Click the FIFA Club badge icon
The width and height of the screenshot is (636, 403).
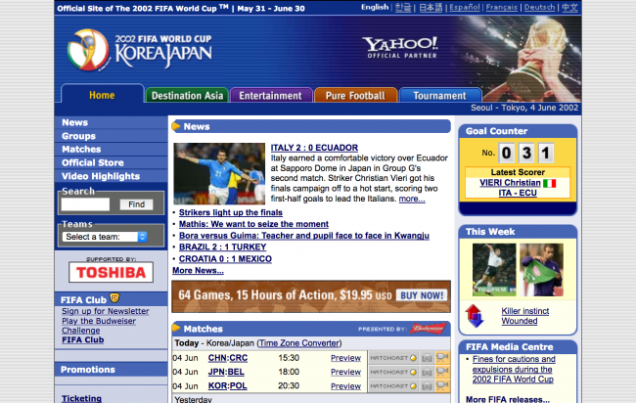114,298
